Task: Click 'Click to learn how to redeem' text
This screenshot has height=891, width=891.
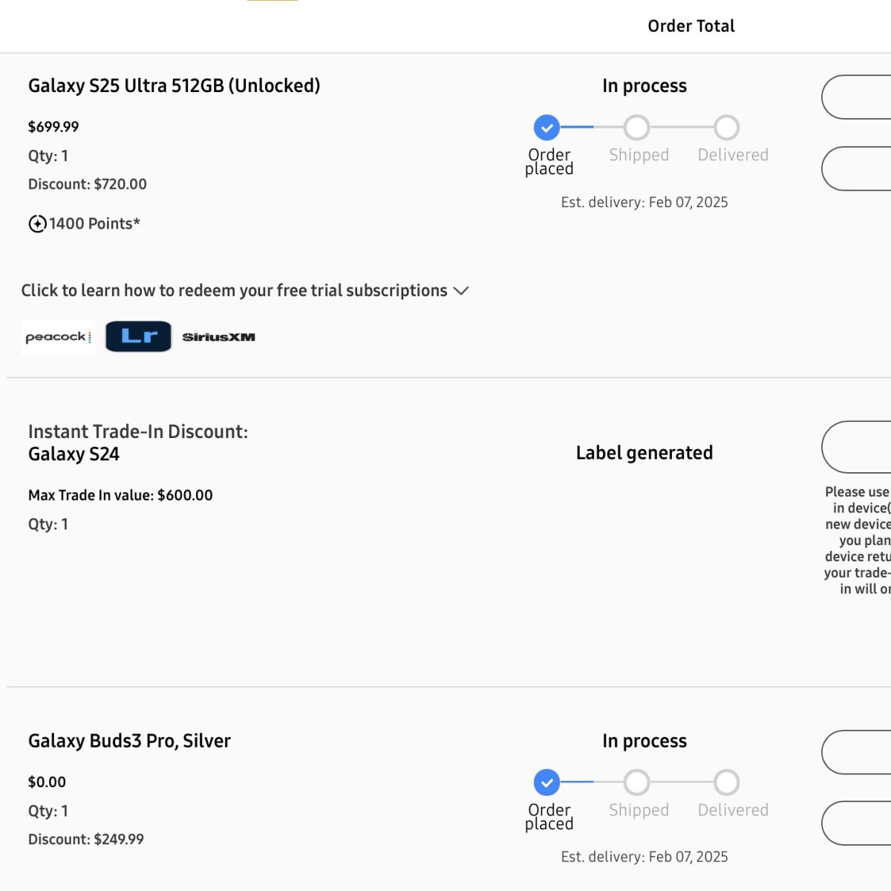Action: tap(234, 290)
